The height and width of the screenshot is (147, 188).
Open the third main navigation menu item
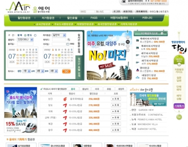[72, 18]
